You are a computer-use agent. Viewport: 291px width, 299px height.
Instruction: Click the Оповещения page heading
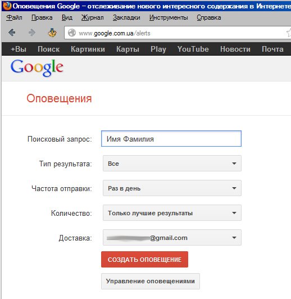point(59,98)
